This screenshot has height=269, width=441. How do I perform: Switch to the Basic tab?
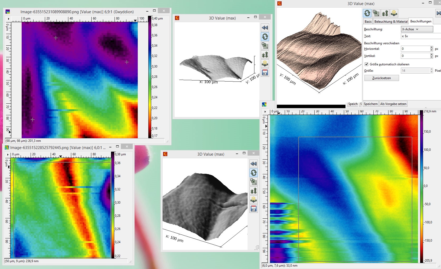(x=368, y=22)
